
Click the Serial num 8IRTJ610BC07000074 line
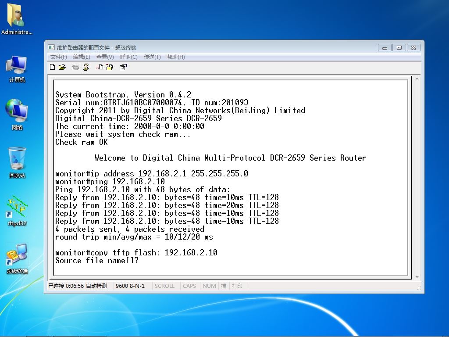152,103
